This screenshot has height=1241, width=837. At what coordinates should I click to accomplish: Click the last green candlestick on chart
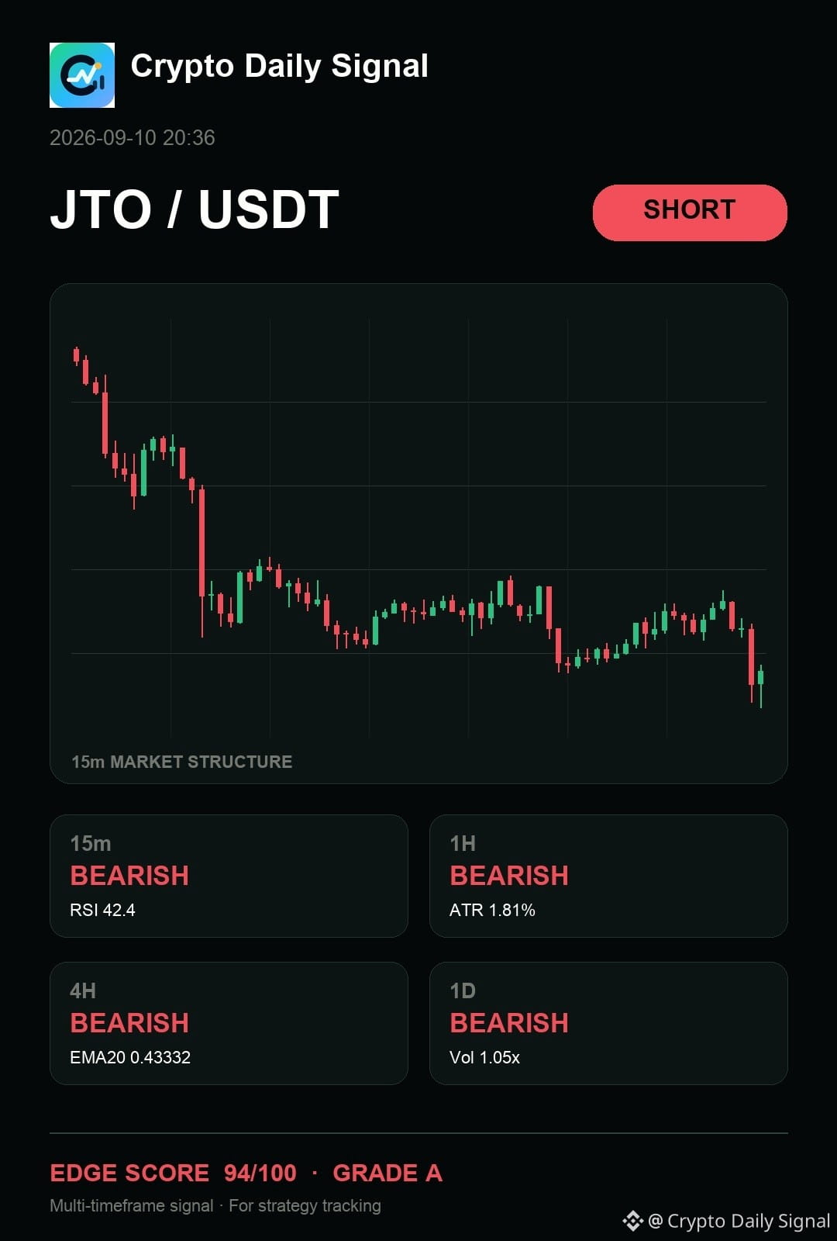tap(761, 686)
